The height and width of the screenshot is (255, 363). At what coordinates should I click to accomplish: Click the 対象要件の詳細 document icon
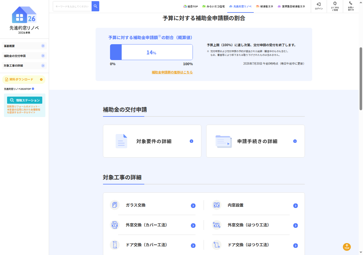(x=121, y=141)
